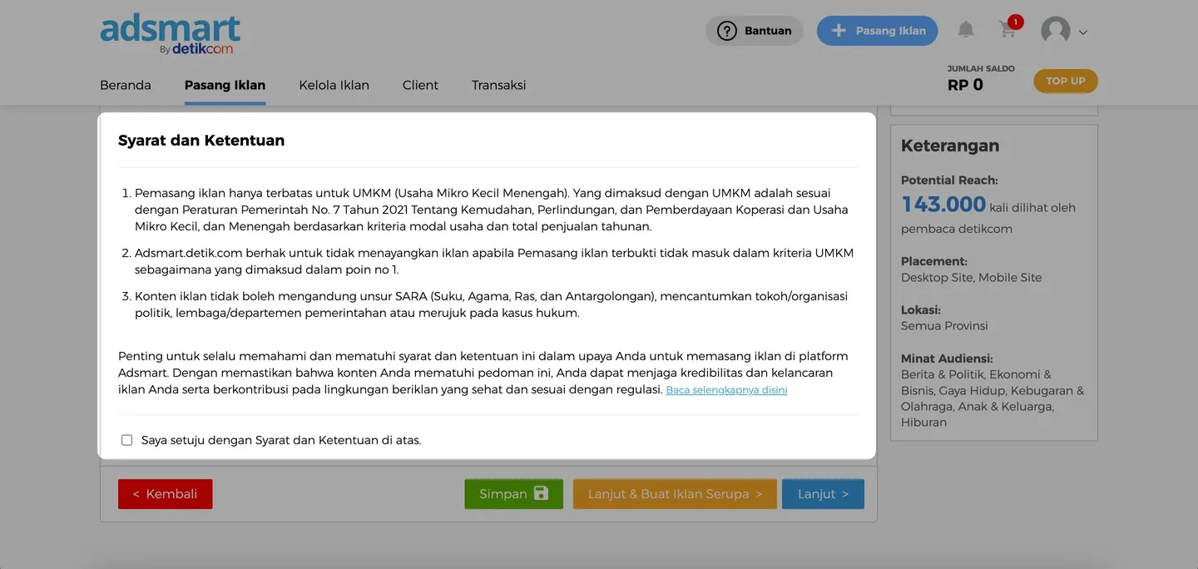Save the ad with the Simpan button
Viewport: 1198px width, 569px height.
(513, 492)
